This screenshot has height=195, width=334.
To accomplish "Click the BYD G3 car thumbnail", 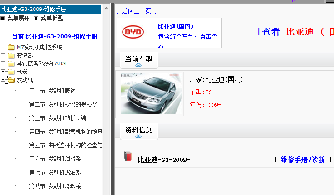I will (151, 94).
